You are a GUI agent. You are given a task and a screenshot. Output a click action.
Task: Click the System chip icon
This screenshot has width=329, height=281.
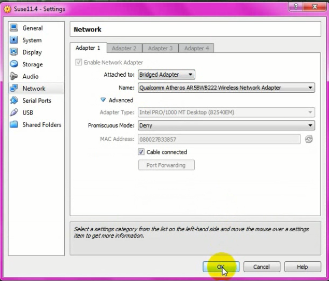[x=14, y=40]
